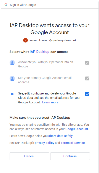The image size is (99, 173).
Task: Click the person icon beside email address permission
Action: 12,79
